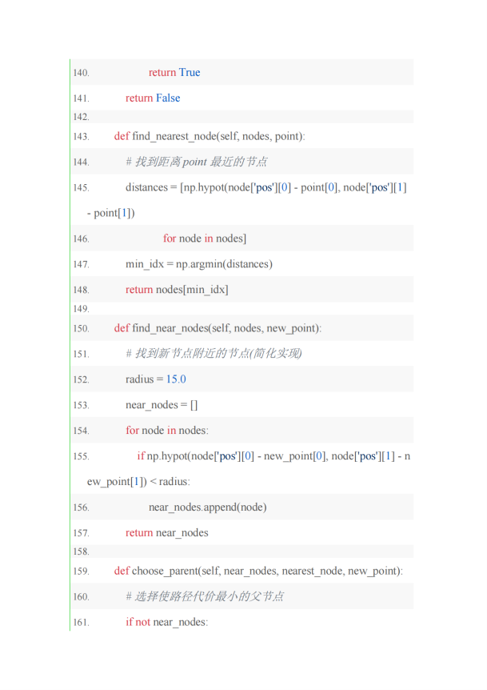
Task: Select the 'return True' statement
Action: click(174, 72)
